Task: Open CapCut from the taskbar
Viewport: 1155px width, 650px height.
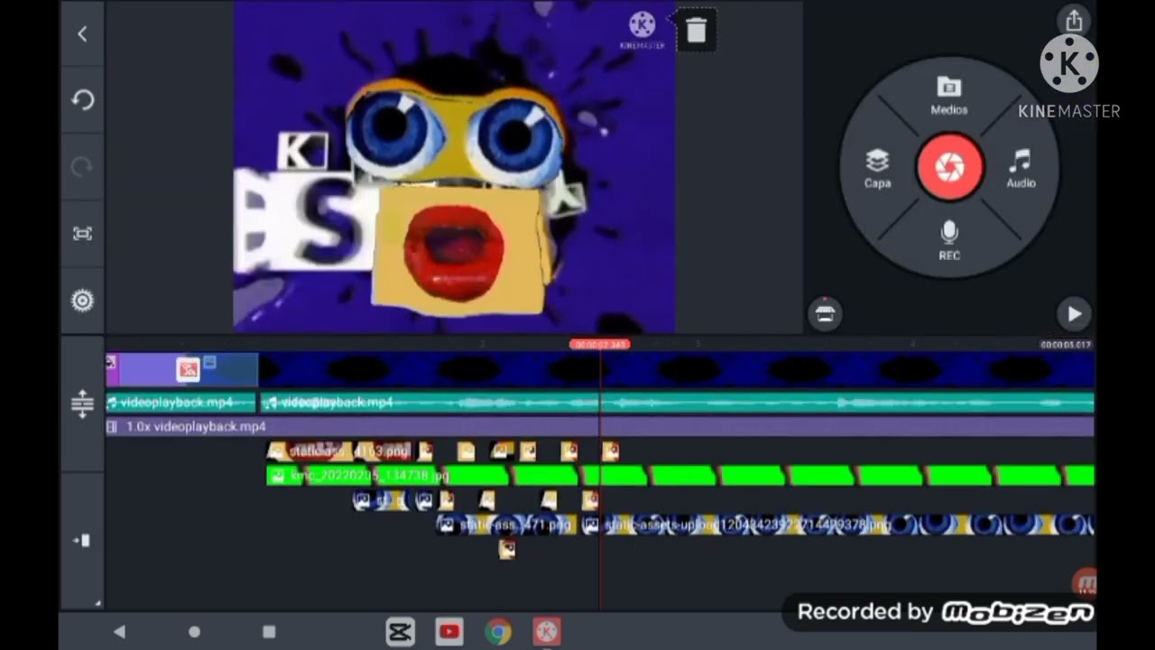Action: (400, 632)
